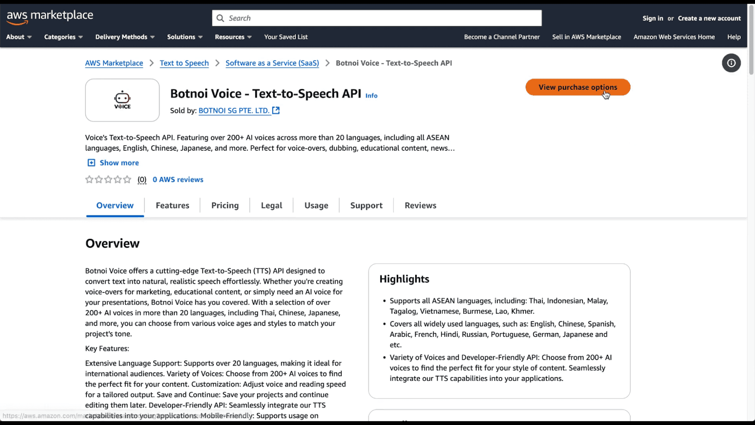The image size is (755, 425).
Task: Open the Reviews tab
Action: 420,205
